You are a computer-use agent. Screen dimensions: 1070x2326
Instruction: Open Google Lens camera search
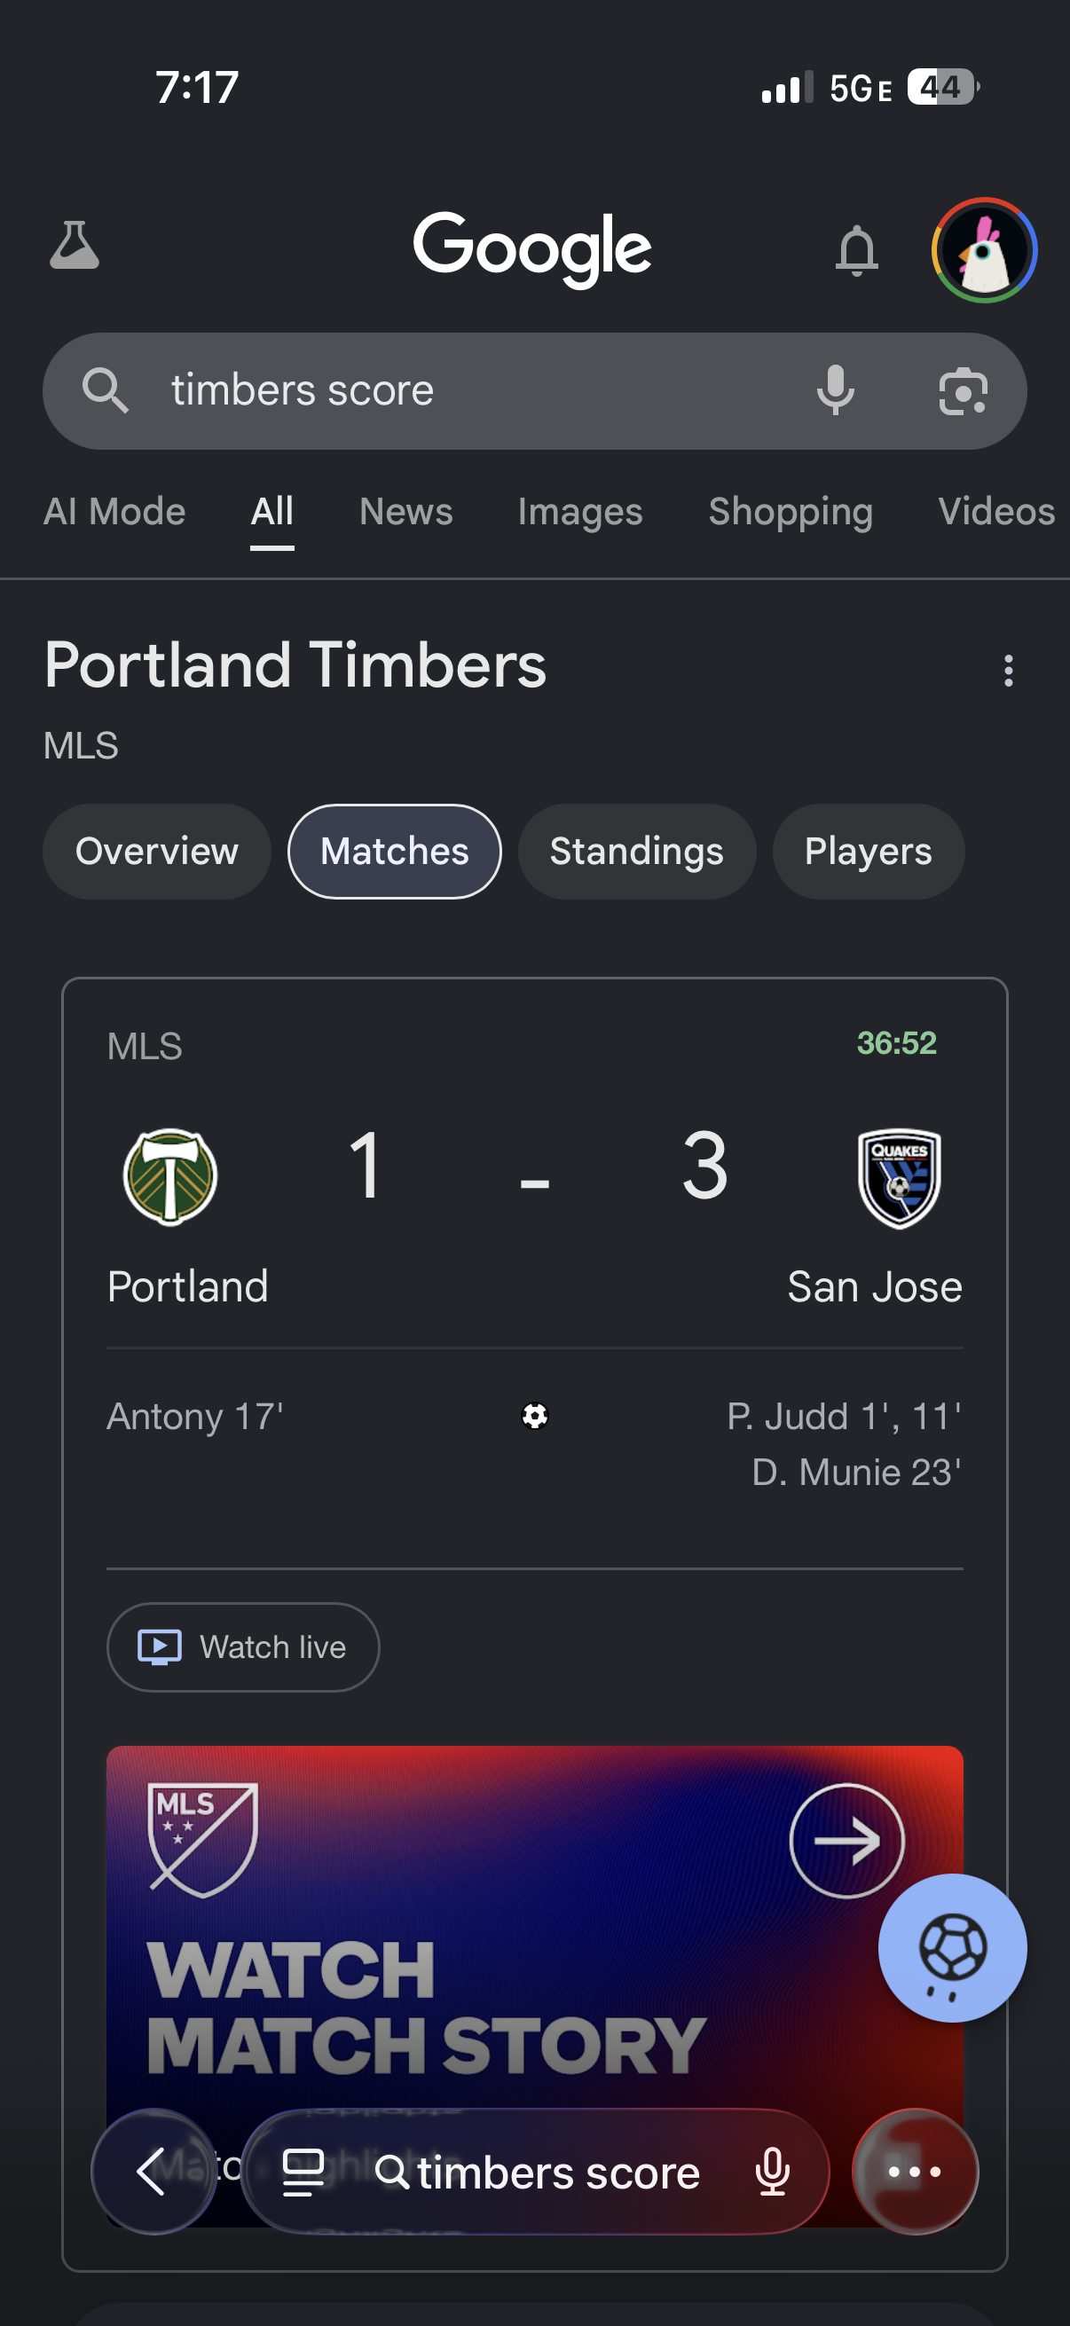pyautogui.click(x=963, y=391)
